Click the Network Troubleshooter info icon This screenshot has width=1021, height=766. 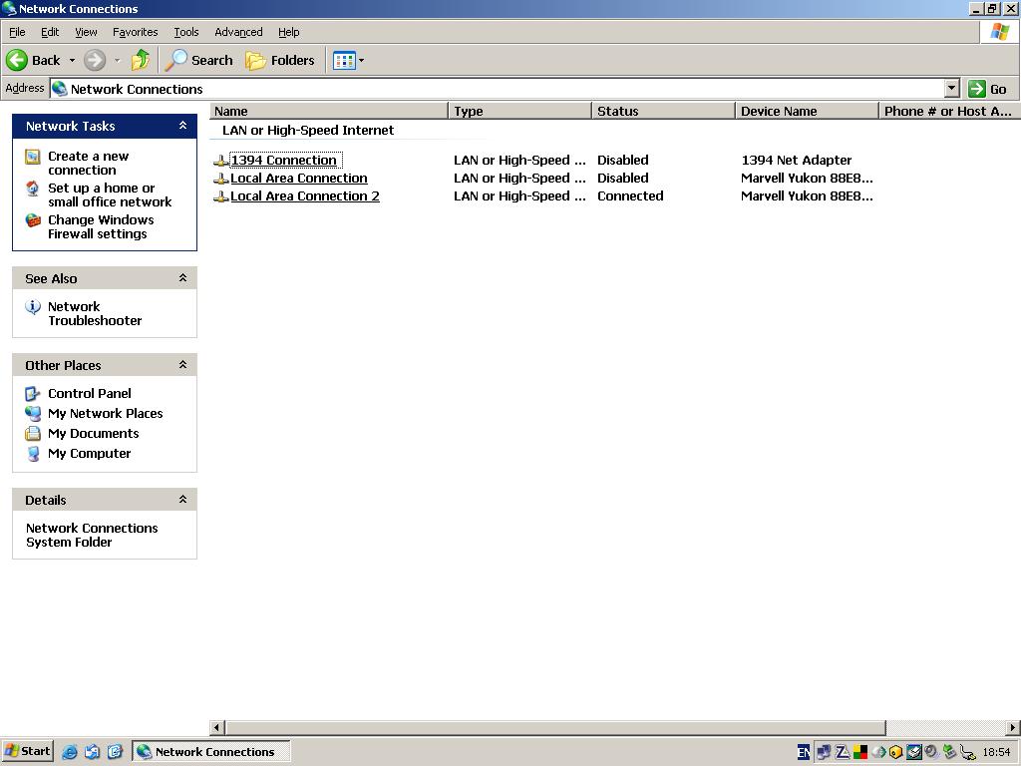pos(33,306)
